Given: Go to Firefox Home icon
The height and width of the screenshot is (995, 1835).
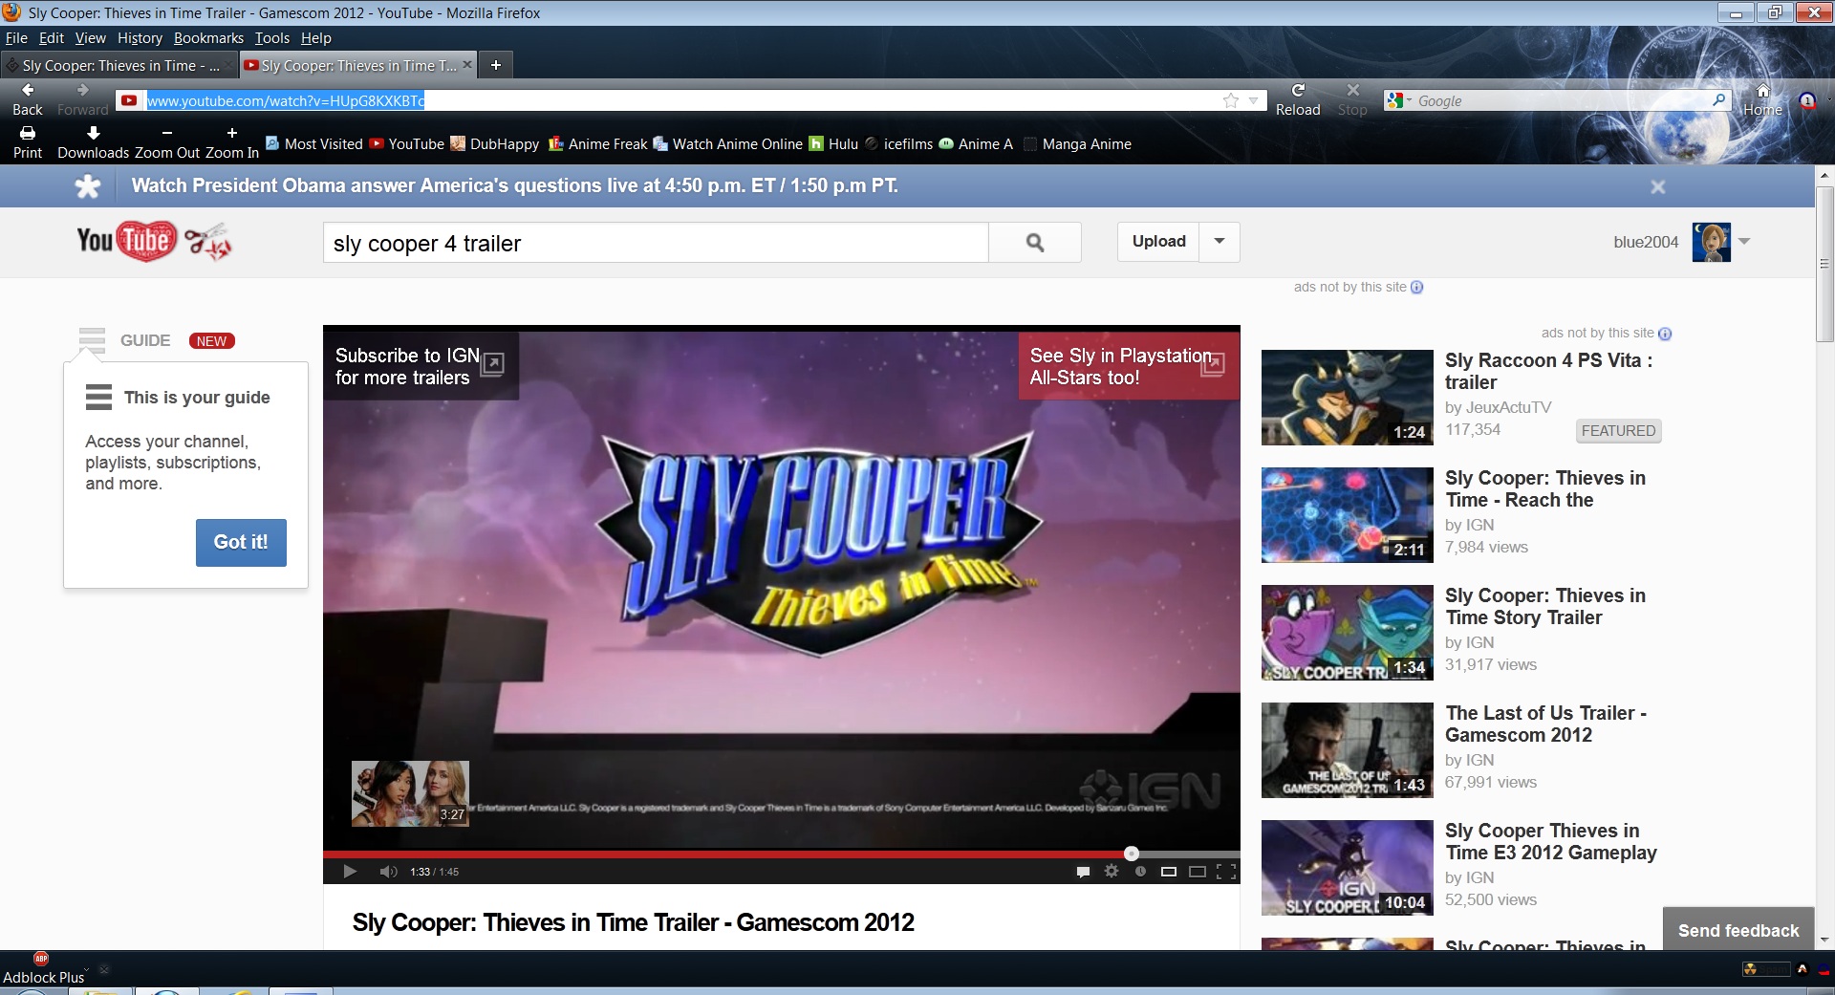Looking at the screenshot, I should 1762,91.
